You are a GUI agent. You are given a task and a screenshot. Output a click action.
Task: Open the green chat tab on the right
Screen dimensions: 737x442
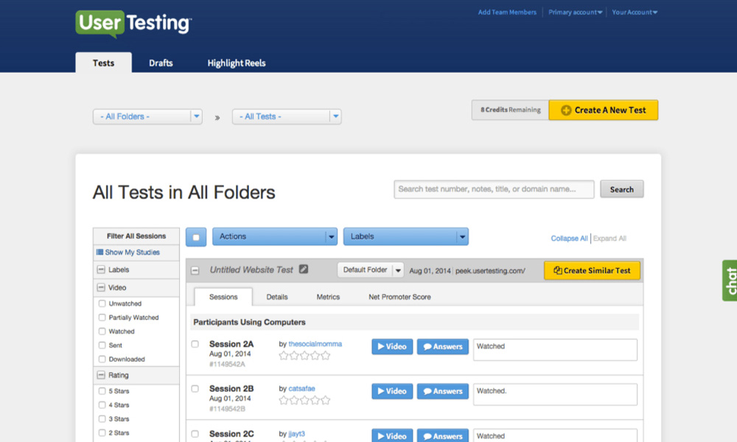[x=729, y=281]
